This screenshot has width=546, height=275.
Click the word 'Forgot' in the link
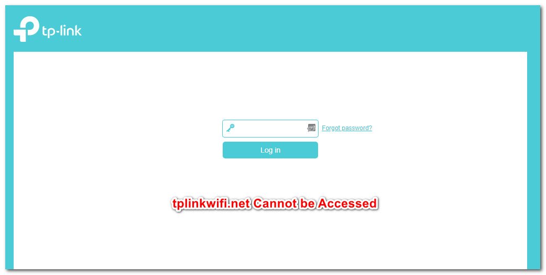(331, 128)
